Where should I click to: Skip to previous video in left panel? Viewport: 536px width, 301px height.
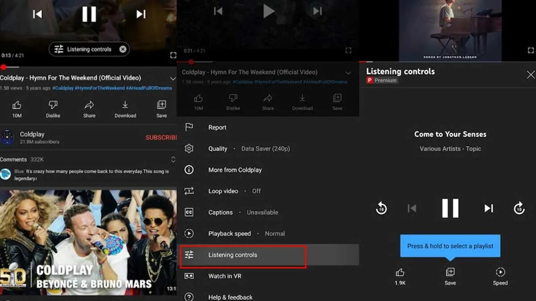coord(38,14)
